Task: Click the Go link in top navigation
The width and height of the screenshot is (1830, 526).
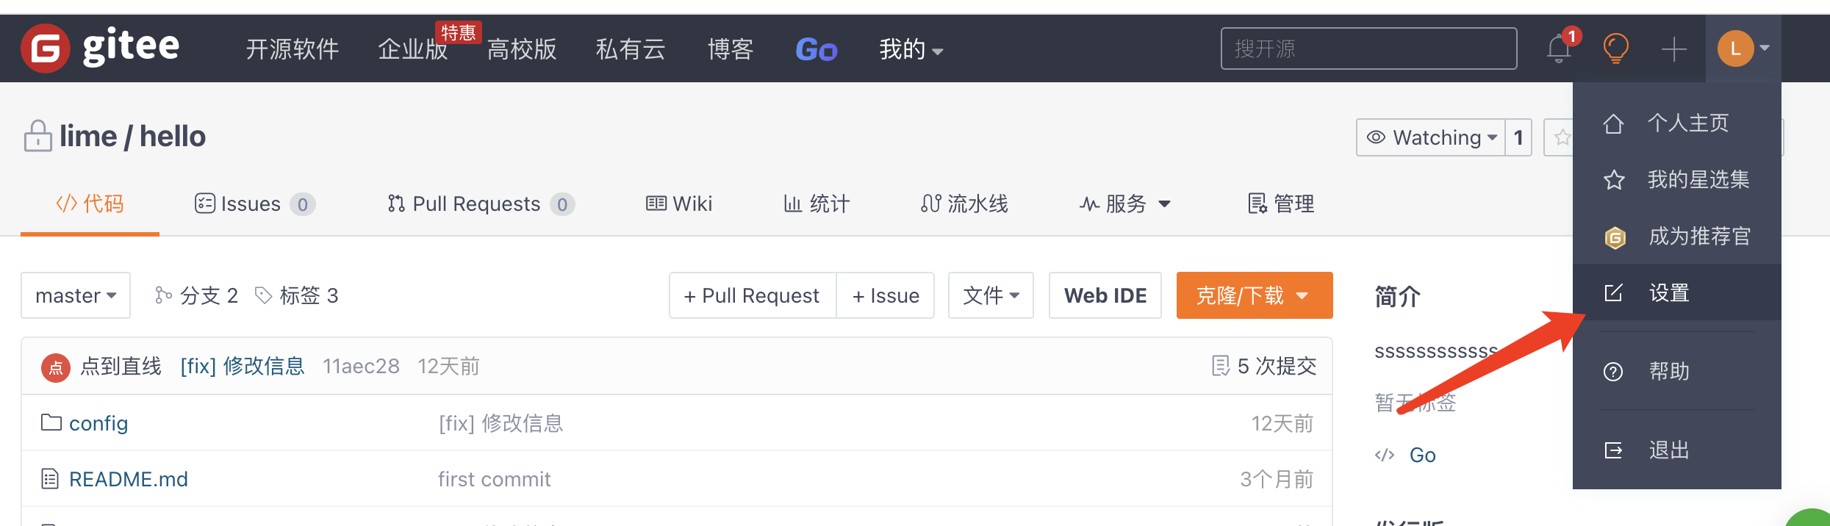Action: tap(817, 49)
